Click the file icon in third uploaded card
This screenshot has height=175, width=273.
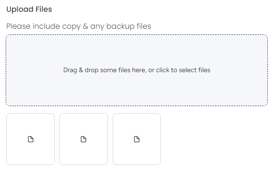(137, 139)
